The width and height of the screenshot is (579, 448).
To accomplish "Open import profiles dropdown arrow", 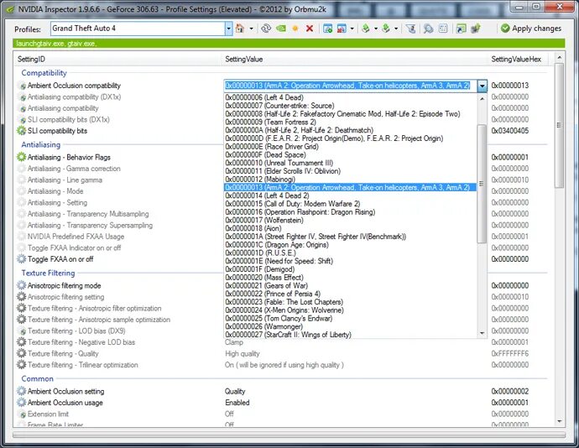I will click(396, 29).
